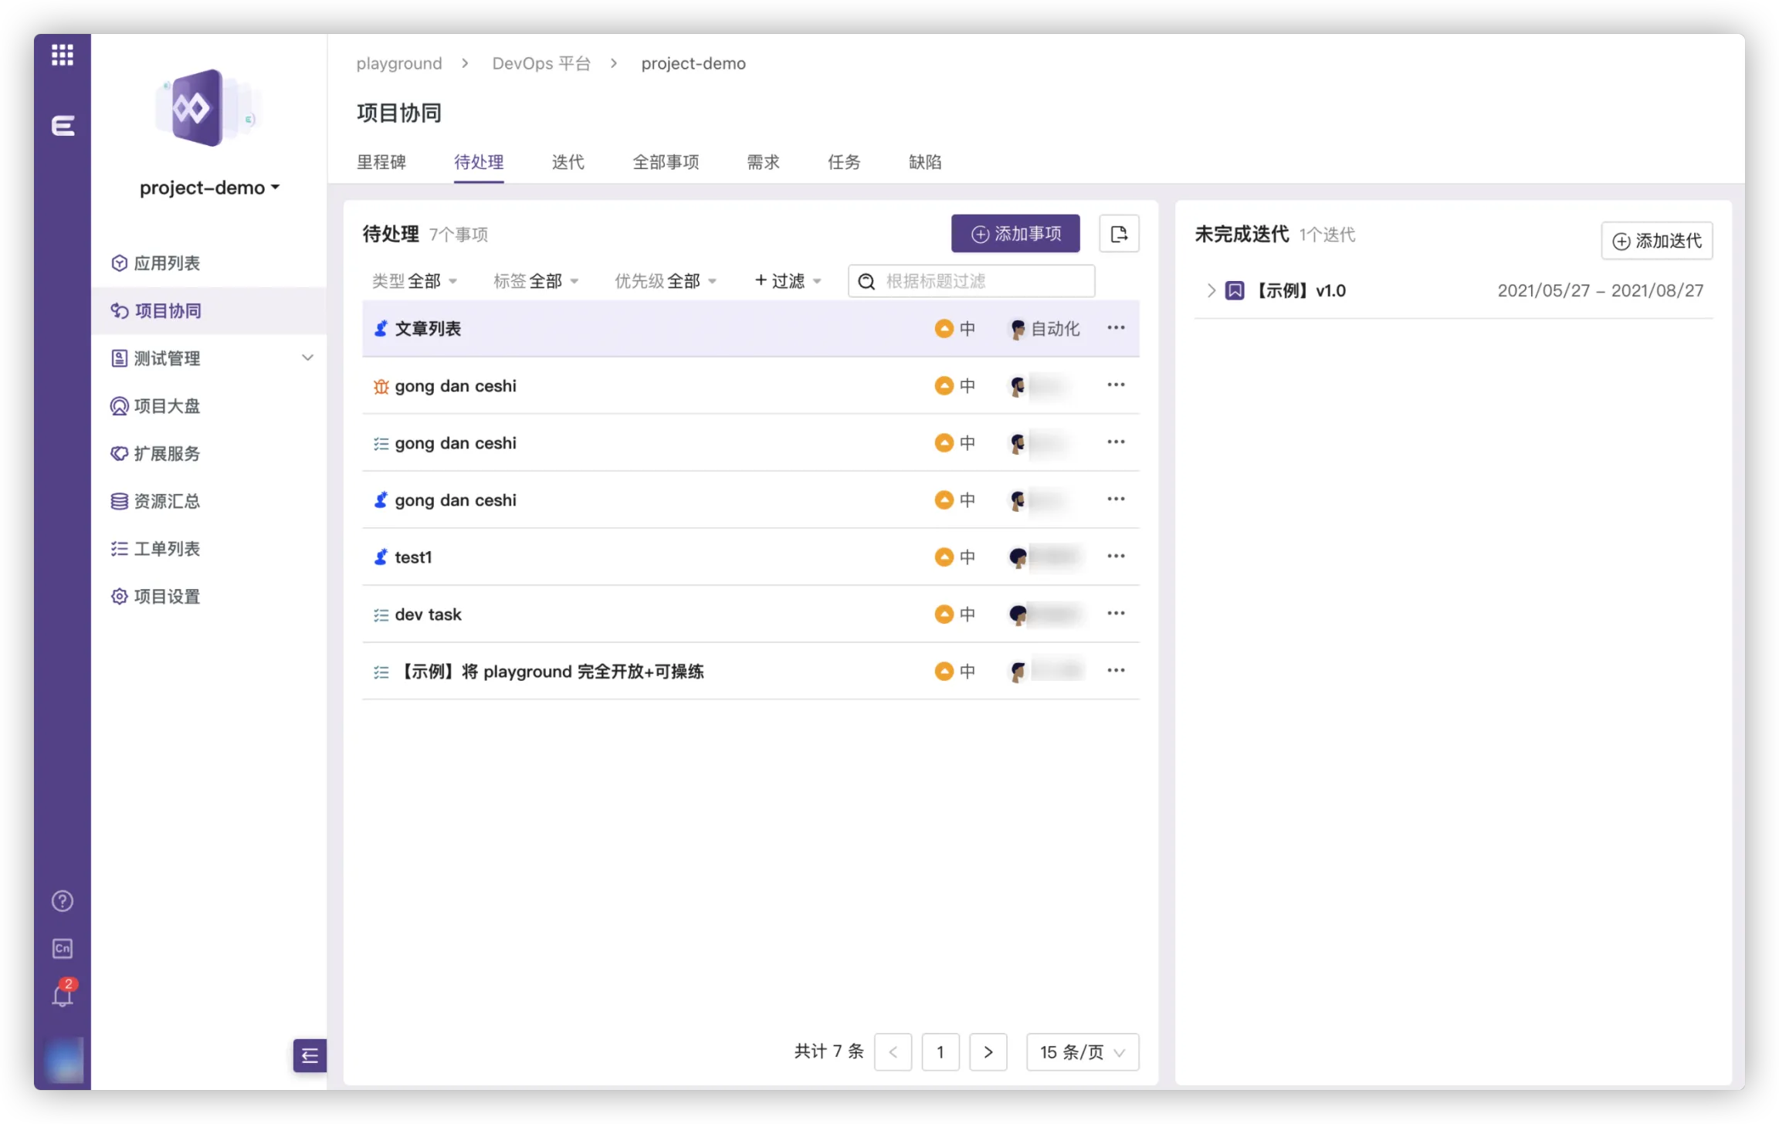
Task: Switch language with the Cn icon
Action: pyautogui.click(x=63, y=948)
